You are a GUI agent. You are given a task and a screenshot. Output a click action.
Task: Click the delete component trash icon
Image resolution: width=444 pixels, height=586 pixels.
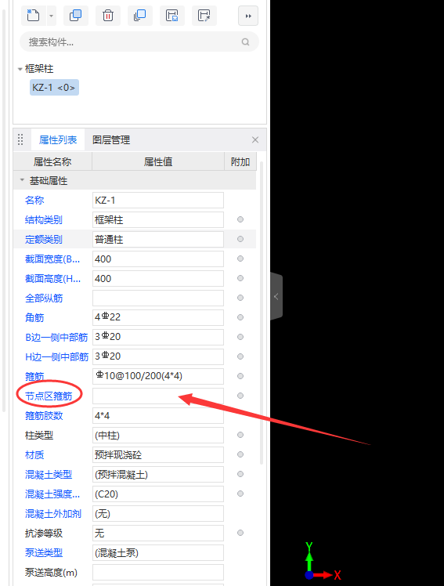(x=108, y=16)
